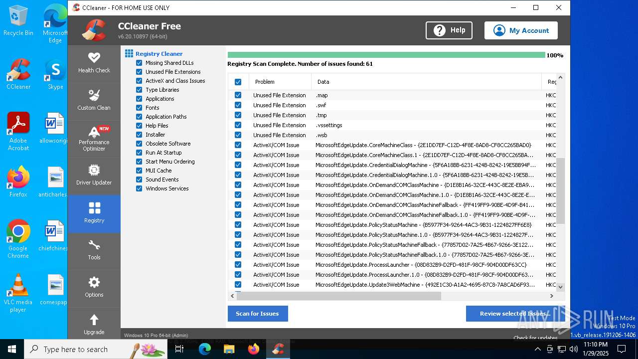
Task: Open Performance Optimizer section
Action: click(94, 138)
